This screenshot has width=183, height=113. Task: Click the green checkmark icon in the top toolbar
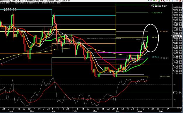(x=154, y=1)
